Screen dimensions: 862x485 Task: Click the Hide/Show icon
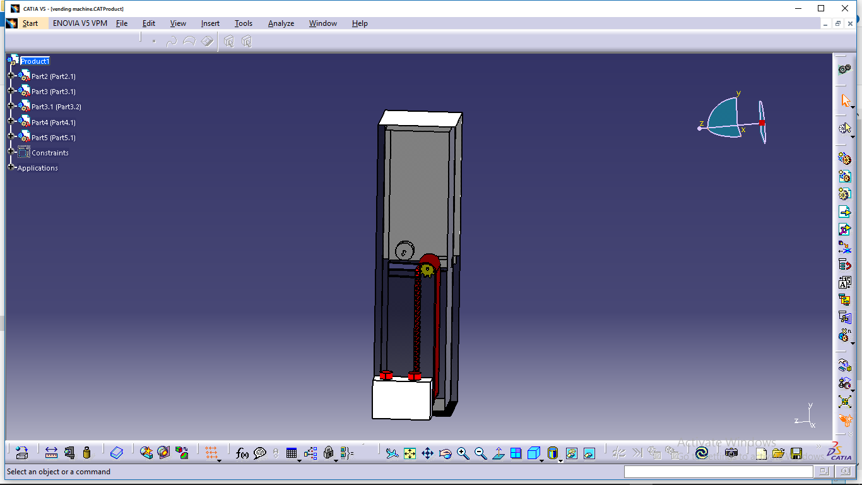coord(571,453)
